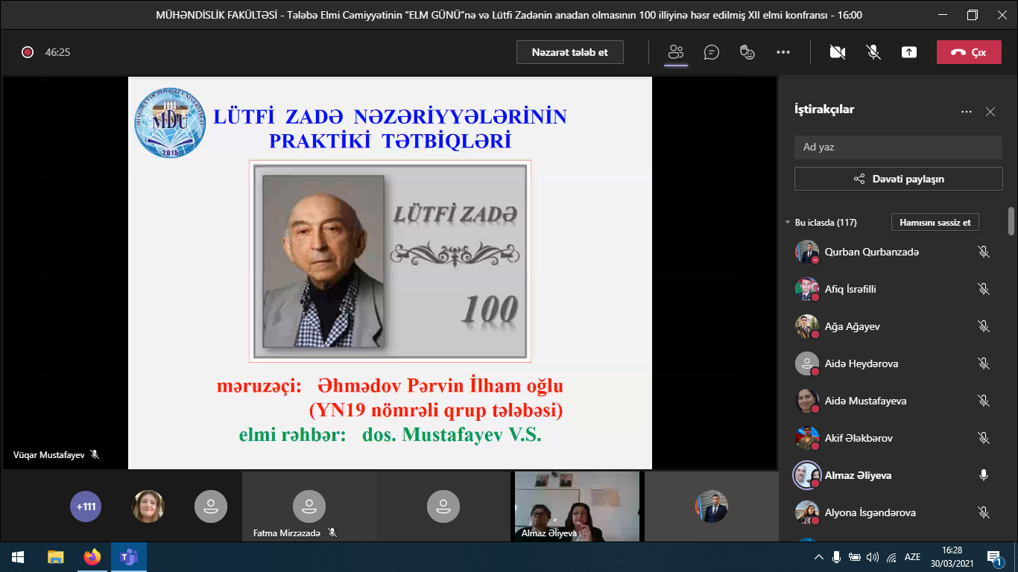Close the İştirakçılar panel

click(990, 112)
